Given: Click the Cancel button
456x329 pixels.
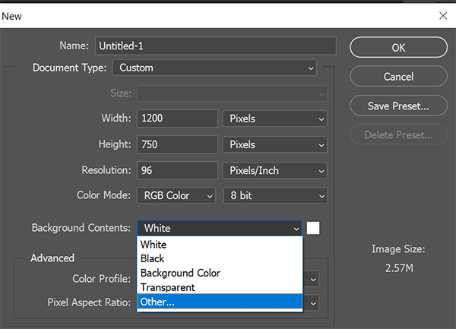Looking at the screenshot, I should click(398, 77).
